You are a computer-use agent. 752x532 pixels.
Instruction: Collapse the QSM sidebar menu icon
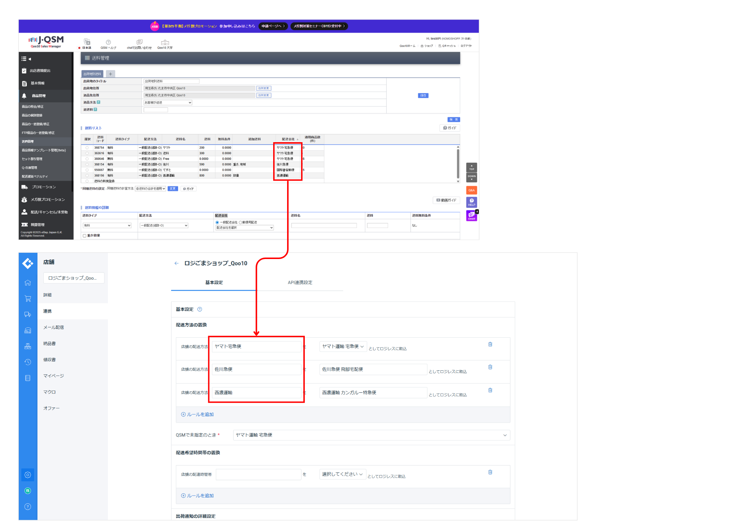[x=26, y=59]
